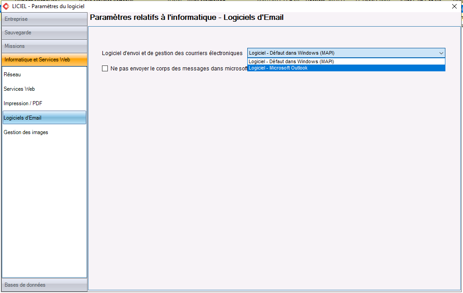This screenshot has height=293, width=463.
Task: Go to Réseau settings
Action: pyautogui.click(x=12, y=74)
